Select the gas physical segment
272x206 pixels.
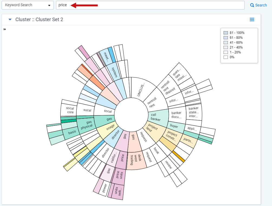coord(86,125)
